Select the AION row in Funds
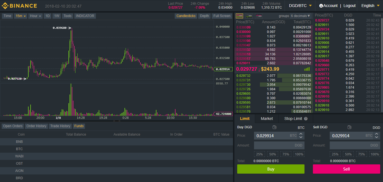 point(116,171)
